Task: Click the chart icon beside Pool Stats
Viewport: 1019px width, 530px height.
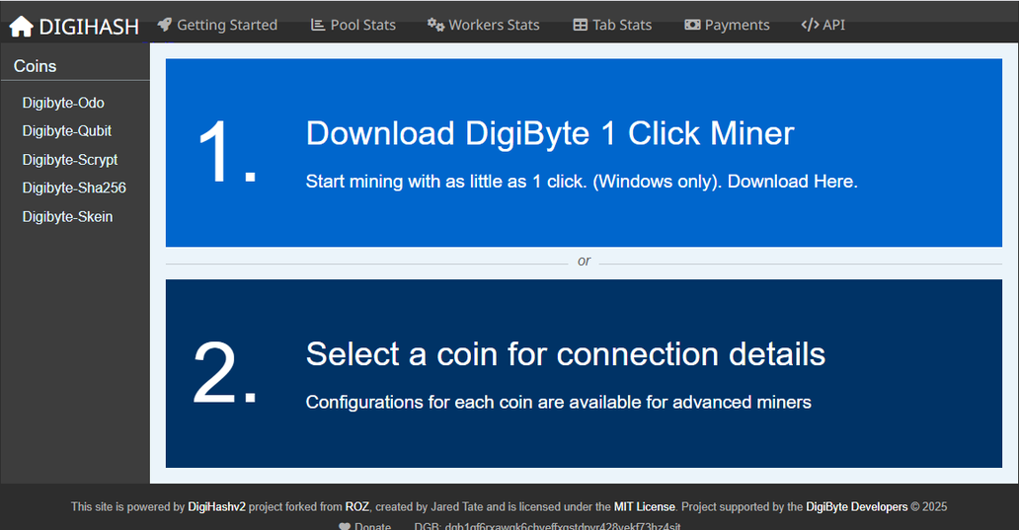Action: pos(317,25)
